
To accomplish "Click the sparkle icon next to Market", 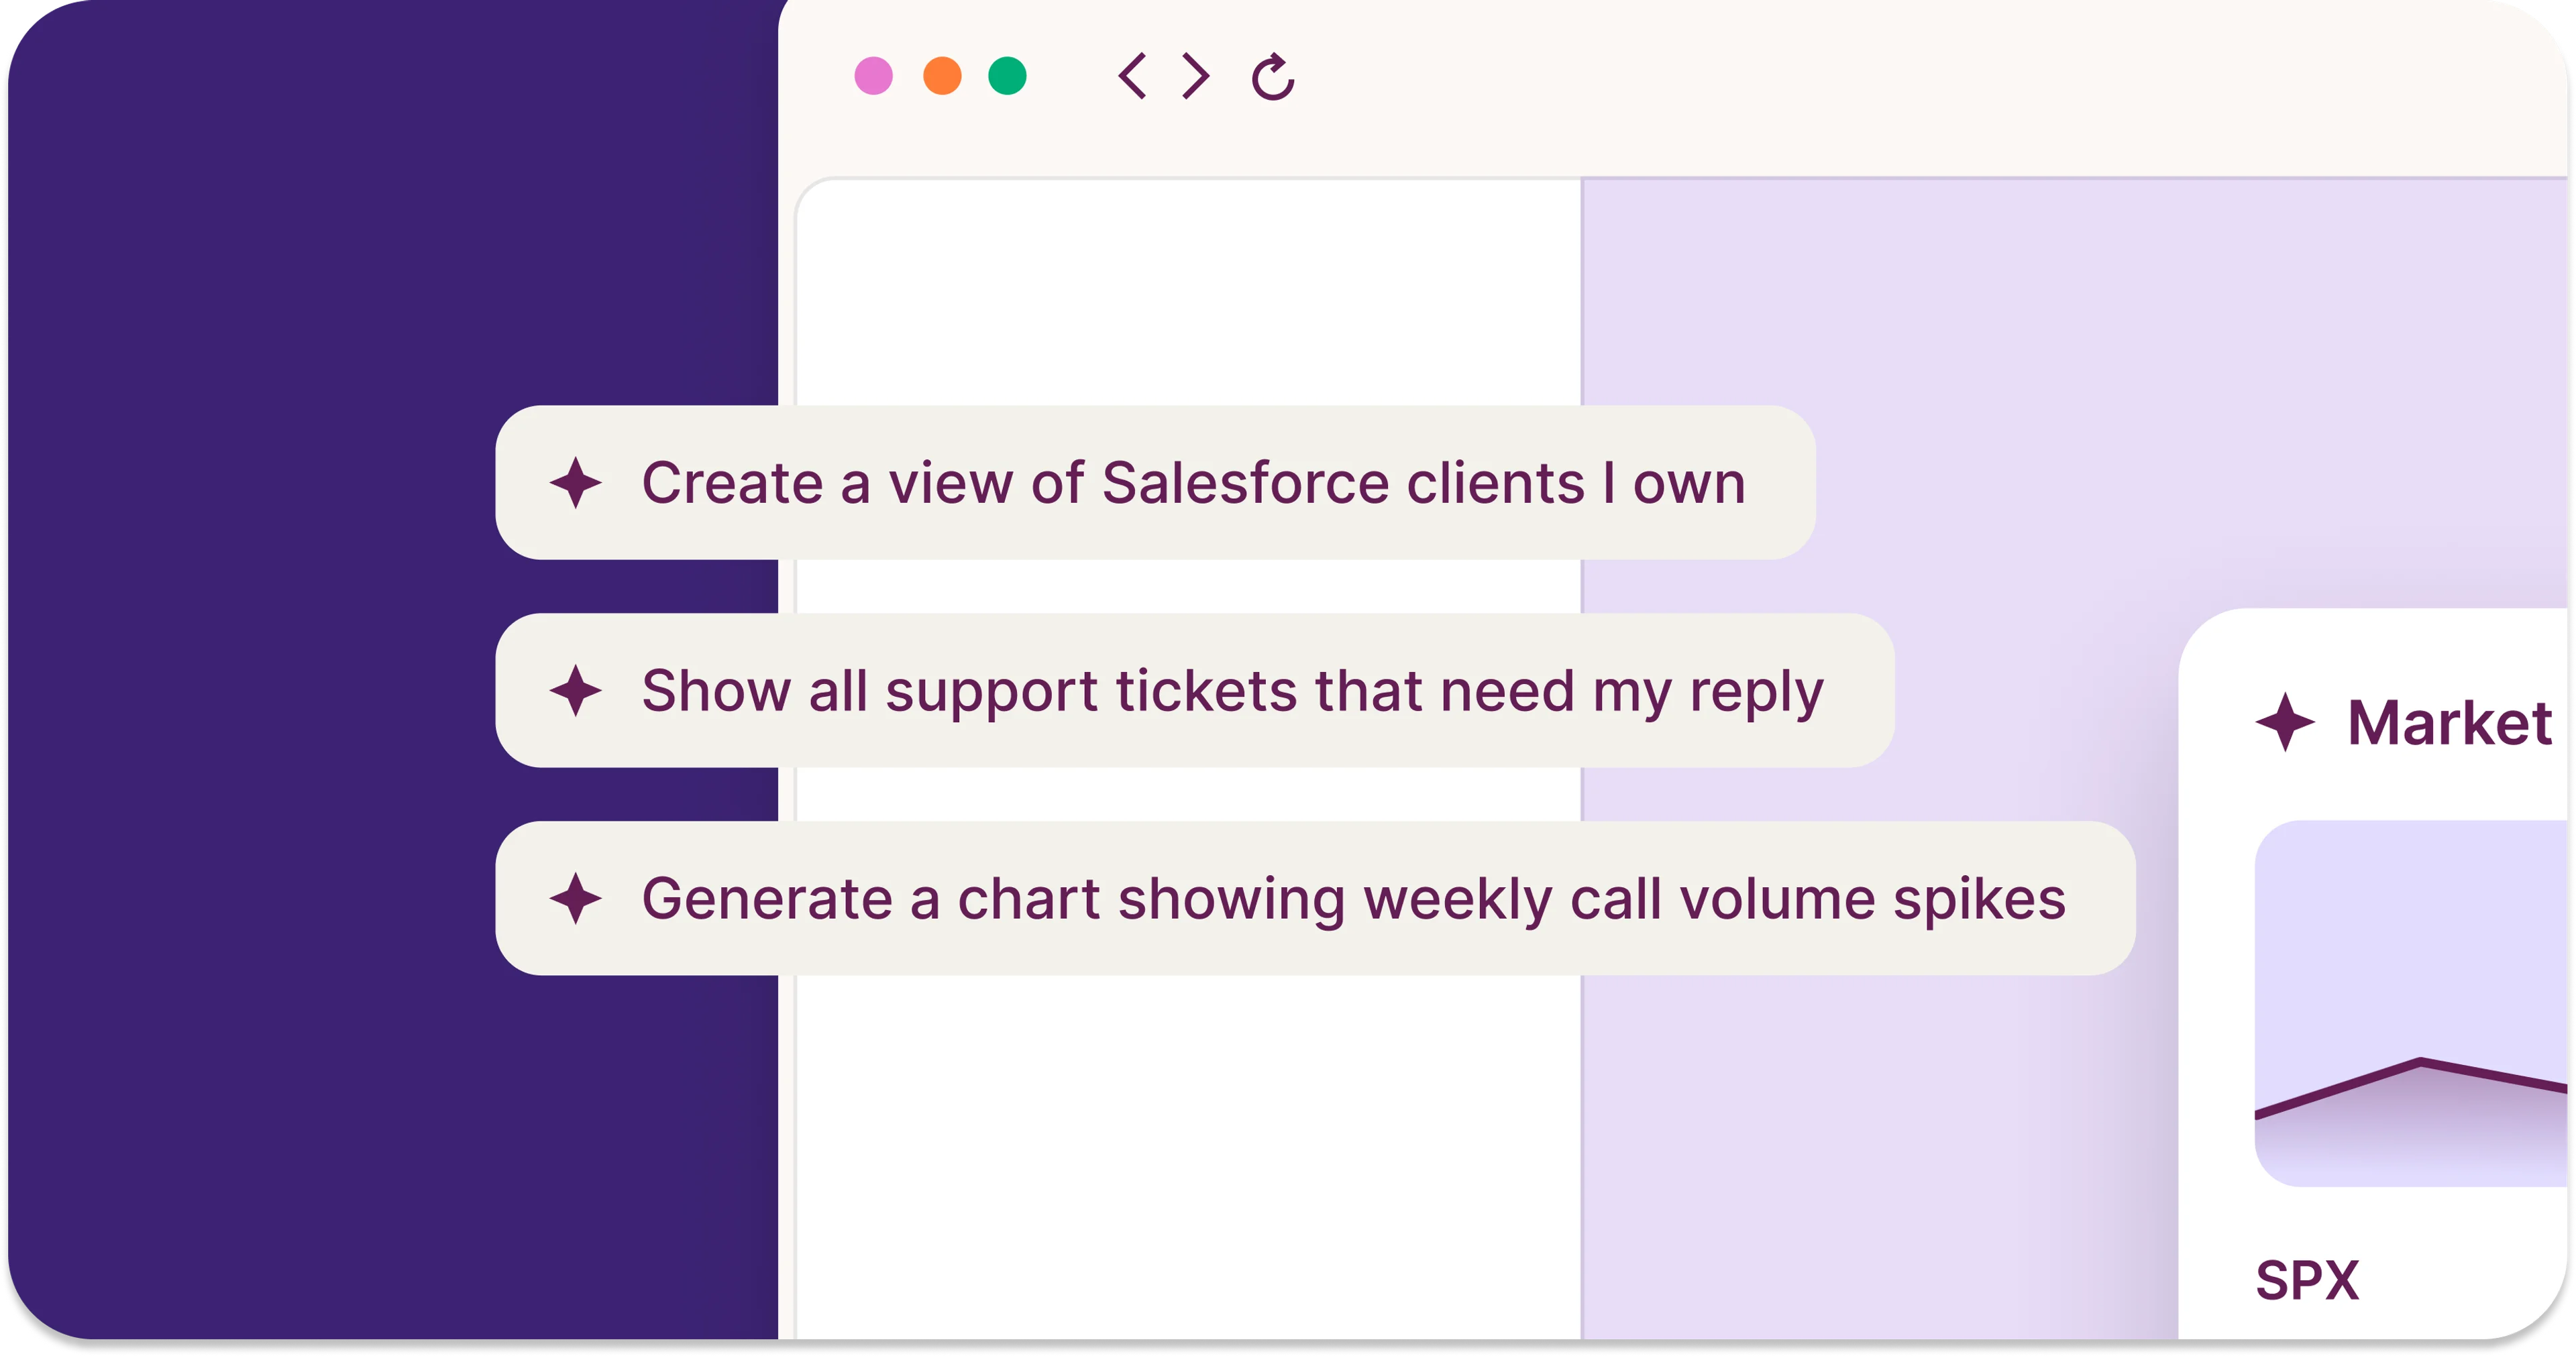I will (2285, 722).
